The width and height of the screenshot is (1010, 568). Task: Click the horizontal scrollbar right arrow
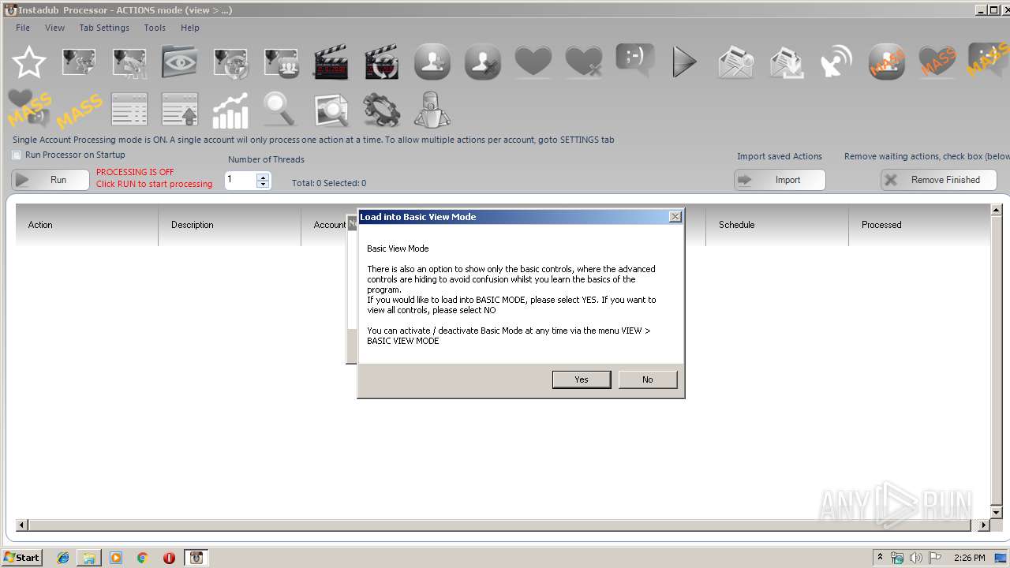click(984, 525)
